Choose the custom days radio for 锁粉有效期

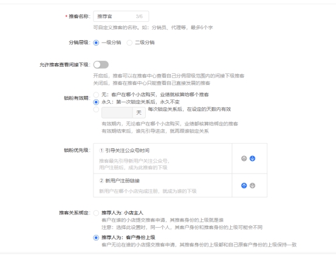coord(96,110)
